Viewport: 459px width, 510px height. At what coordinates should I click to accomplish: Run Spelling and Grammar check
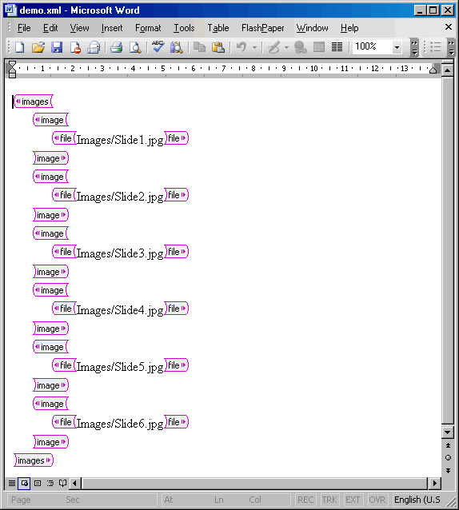click(158, 47)
